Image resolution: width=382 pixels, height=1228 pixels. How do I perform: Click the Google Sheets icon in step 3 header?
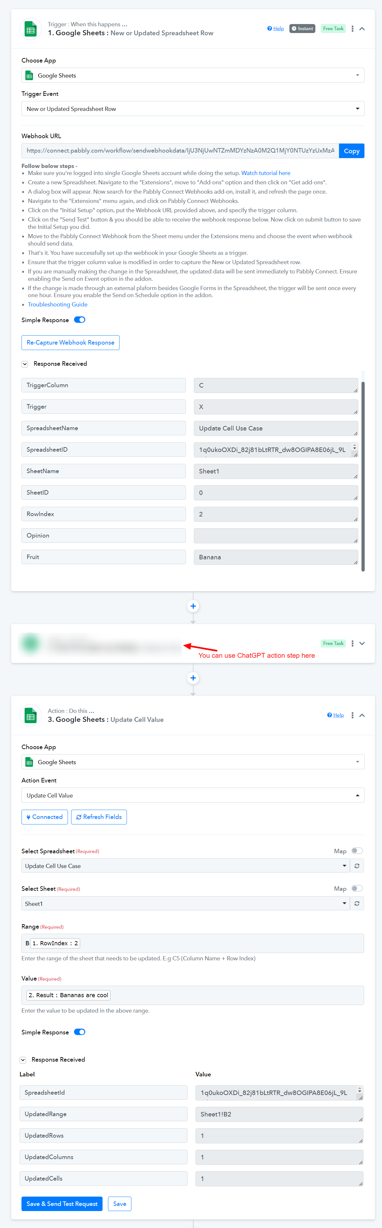tap(30, 715)
